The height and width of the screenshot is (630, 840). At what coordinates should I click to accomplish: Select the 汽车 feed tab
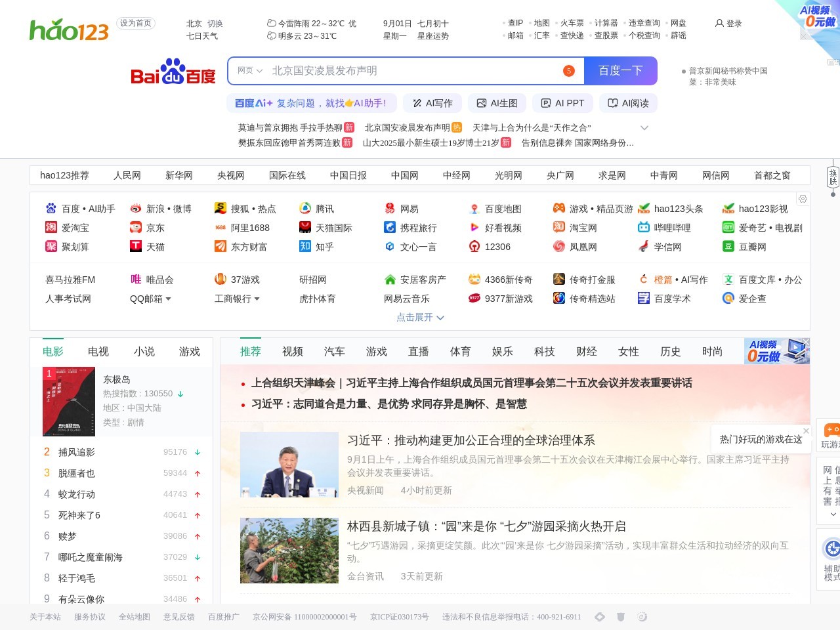[335, 351]
